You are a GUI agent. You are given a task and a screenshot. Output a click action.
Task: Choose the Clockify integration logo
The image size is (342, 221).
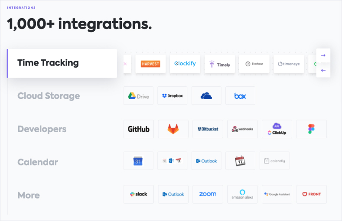pyautogui.click(x=185, y=64)
